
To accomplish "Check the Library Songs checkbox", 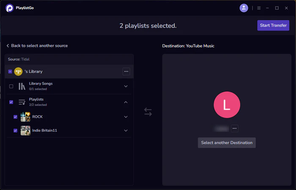I will [x=11, y=86].
